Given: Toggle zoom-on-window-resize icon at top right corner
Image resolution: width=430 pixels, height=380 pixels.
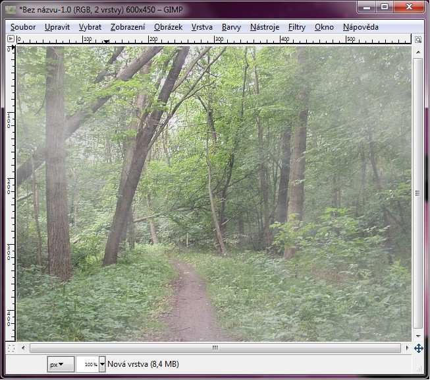Looking at the screenshot, I should click(x=418, y=40).
